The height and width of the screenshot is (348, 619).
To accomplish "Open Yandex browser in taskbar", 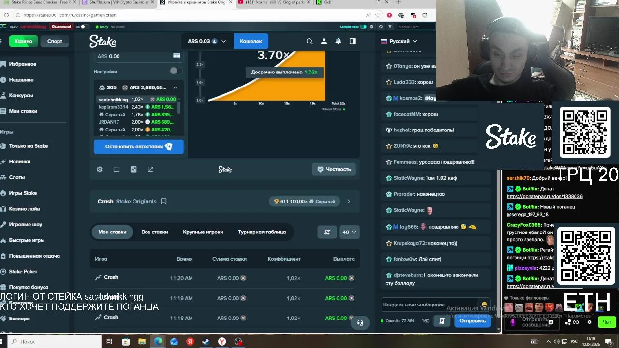I will [x=222, y=341].
